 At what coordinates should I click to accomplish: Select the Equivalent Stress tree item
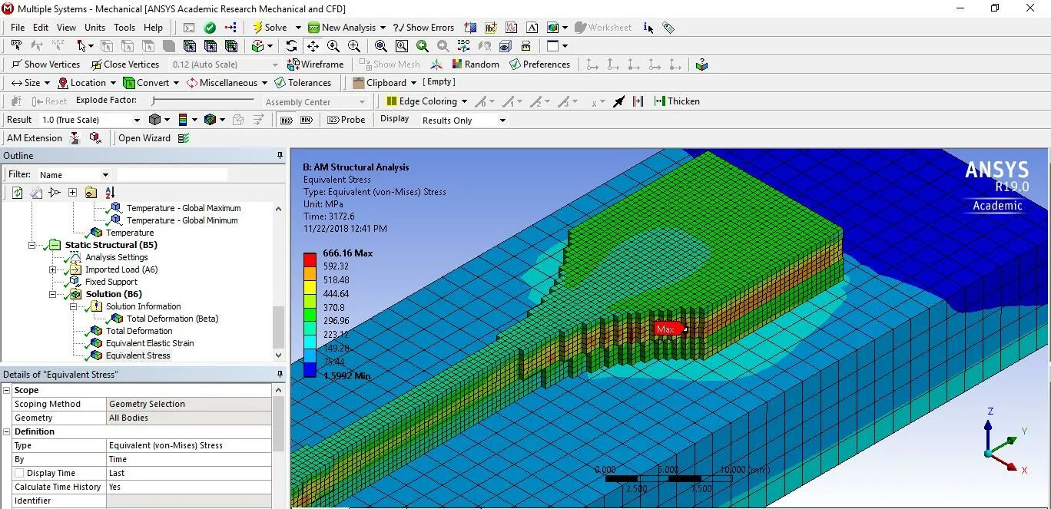pyautogui.click(x=138, y=355)
